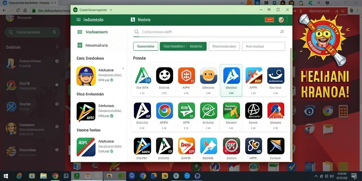Select the 'Rem deohan' filter chip
Image resolution: width=362 pixels, height=181 pixels.
click(263, 46)
